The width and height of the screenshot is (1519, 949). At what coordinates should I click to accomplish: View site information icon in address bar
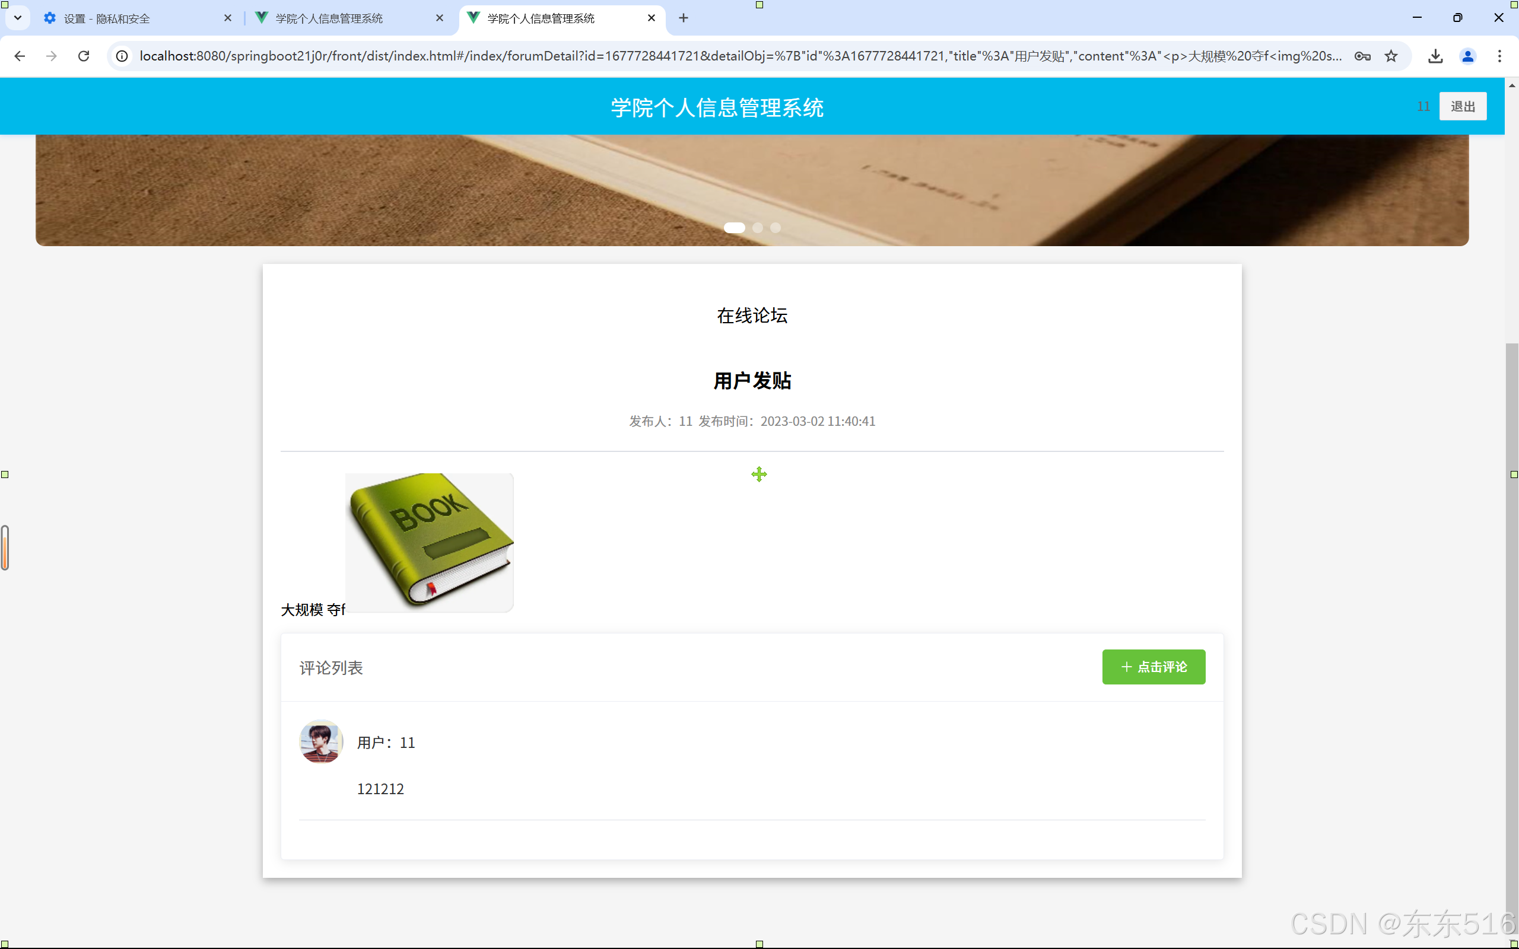click(x=122, y=56)
